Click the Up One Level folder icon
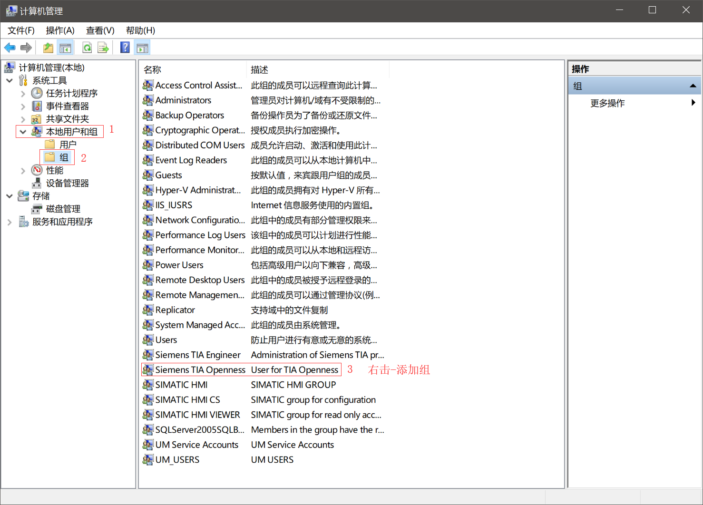Screen dimensions: 703x505 pyautogui.click(x=48, y=48)
